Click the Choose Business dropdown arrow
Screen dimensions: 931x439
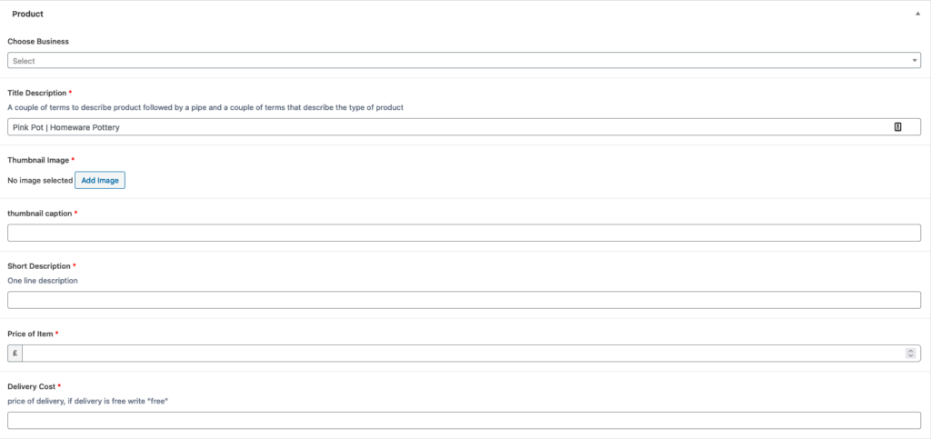915,61
